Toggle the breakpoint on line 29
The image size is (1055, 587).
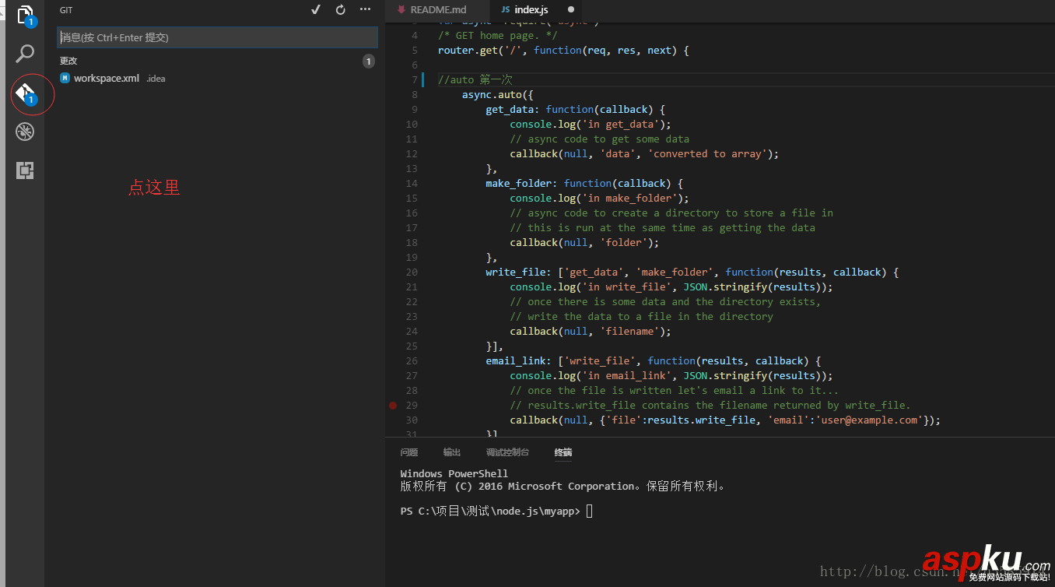(393, 405)
